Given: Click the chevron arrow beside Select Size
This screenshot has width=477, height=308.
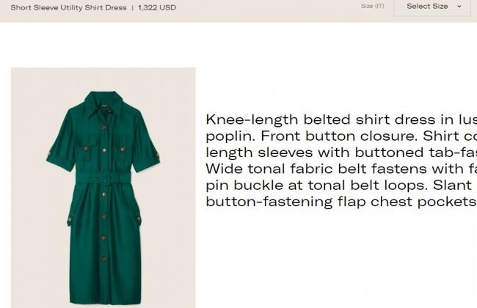Looking at the screenshot, I should click(459, 7).
